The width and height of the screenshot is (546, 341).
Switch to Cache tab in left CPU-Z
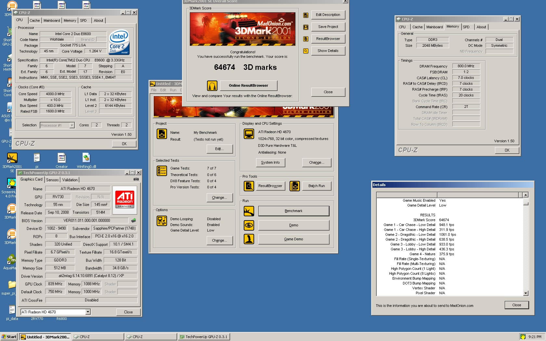(x=35, y=20)
